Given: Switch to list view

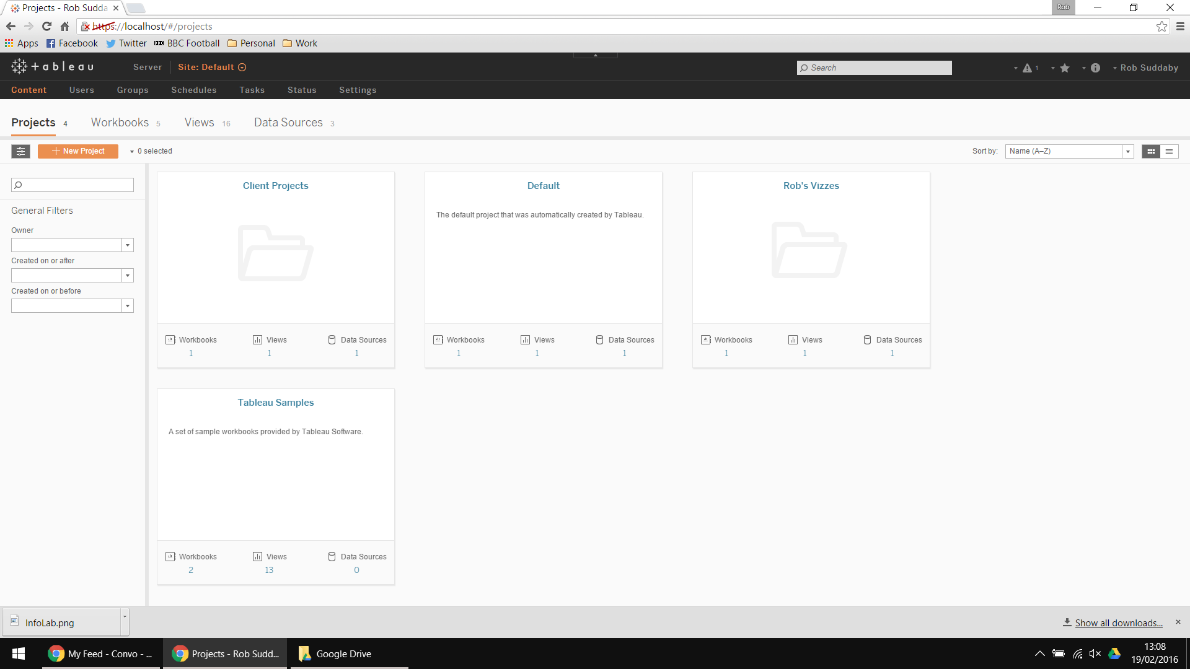Looking at the screenshot, I should 1169,151.
